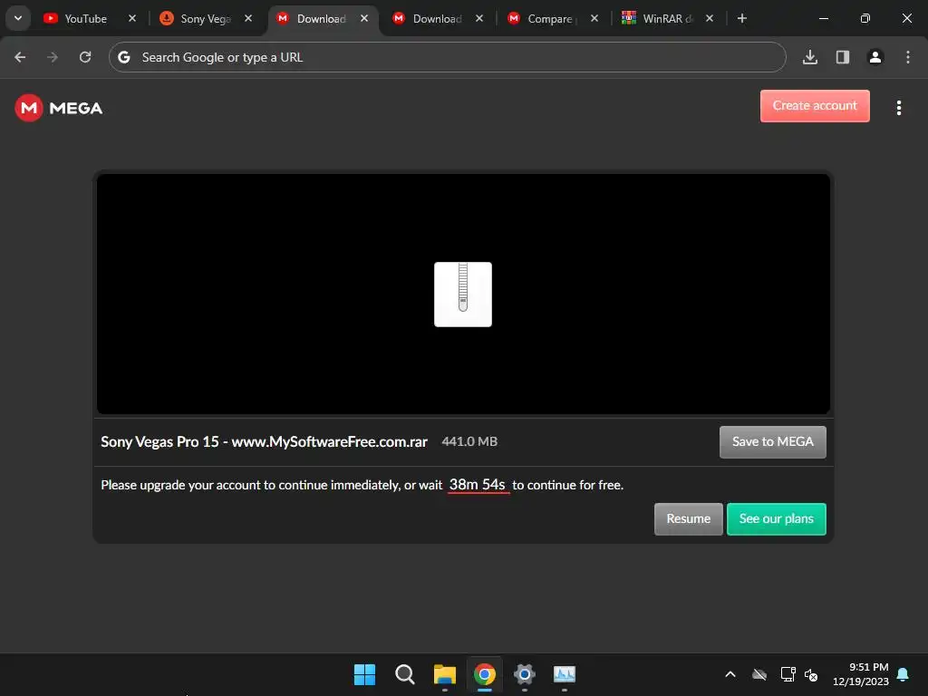The width and height of the screenshot is (928, 696).
Task: Click the archive file icon preview
Action: [x=463, y=295]
